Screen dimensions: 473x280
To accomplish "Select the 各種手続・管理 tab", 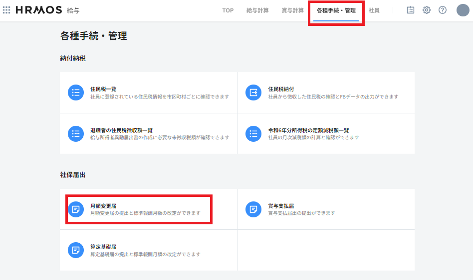I will click(336, 10).
